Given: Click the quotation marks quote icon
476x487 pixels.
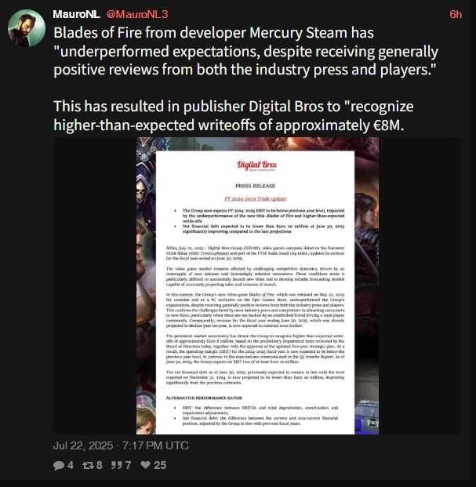Looking at the screenshot, I should 117,465.
